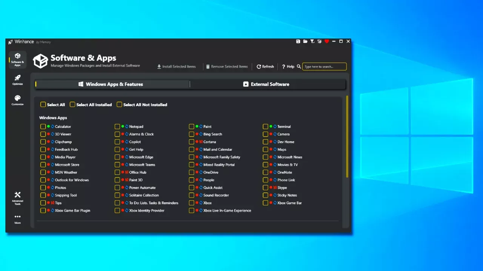Click the crossed-out wand icon in title bar
This screenshot has height=271, width=483.
320,41
